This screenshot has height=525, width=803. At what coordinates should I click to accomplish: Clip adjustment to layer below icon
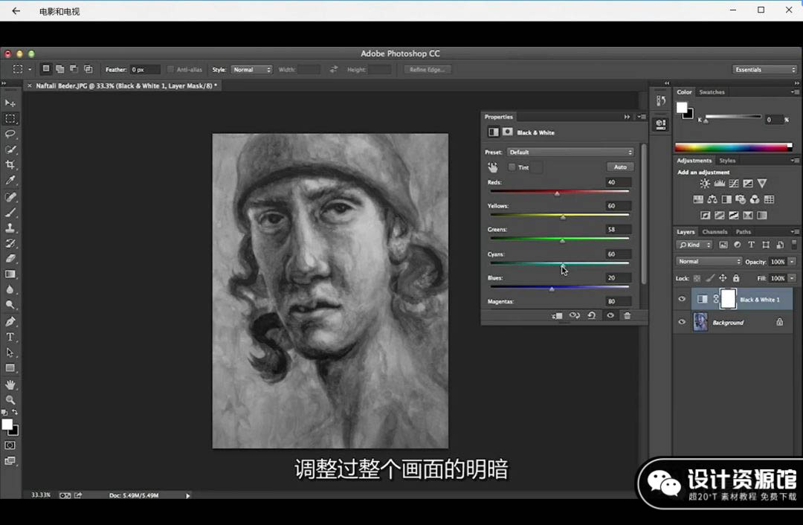(557, 315)
